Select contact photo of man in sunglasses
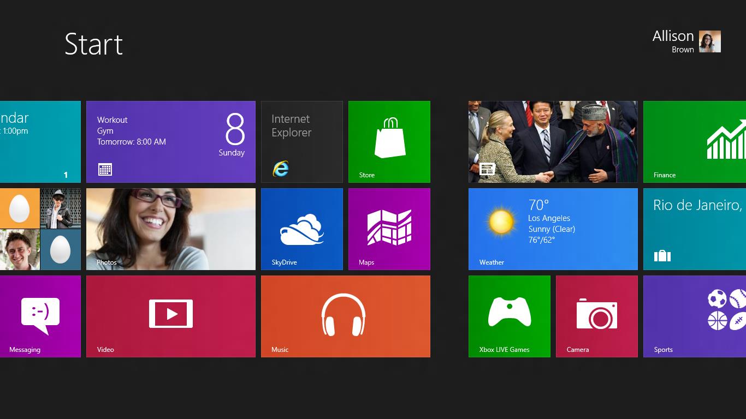The image size is (746, 419). click(x=61, y=208)
